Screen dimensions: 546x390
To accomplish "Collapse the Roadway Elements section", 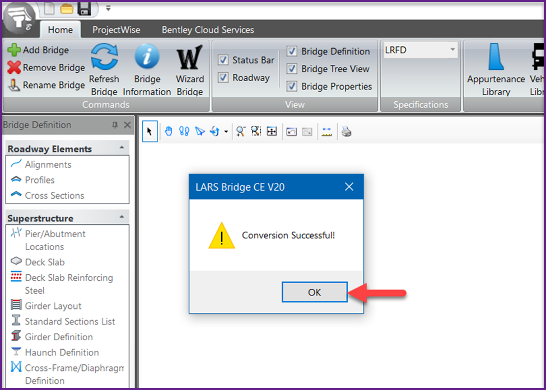I will pos(122,148).
